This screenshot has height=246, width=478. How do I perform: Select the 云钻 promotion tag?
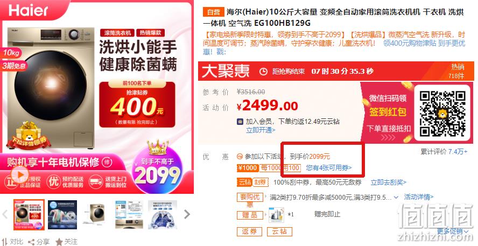(x=279, y=231)
